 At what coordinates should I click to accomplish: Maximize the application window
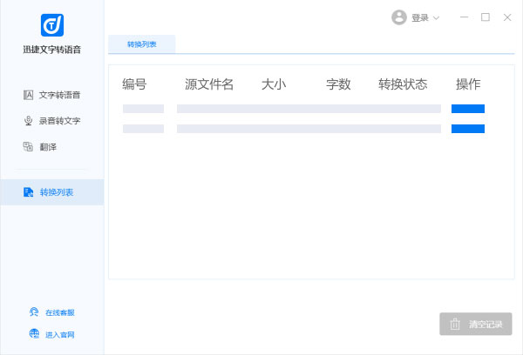[x=486, y=17]
